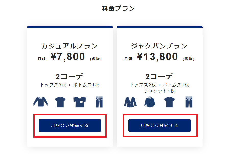Screen dimensions: 235x154
Task: Click the casual plan 月額会員登録する button
Action: coord(70,125)
